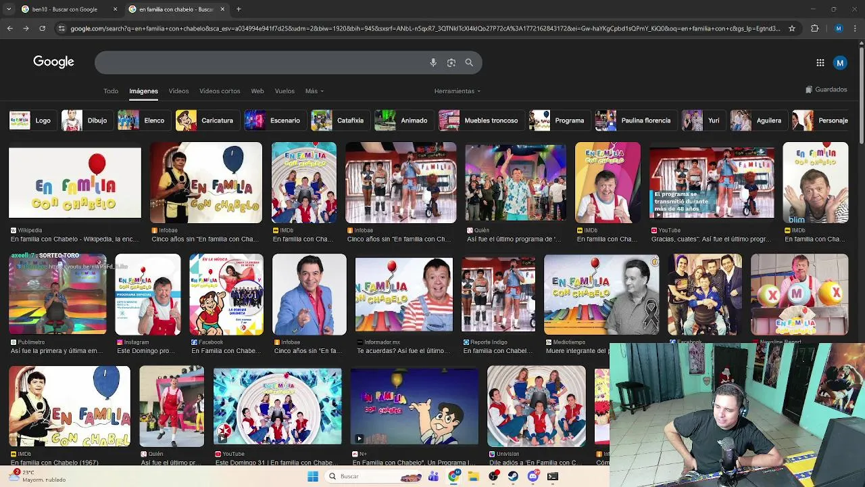Screen dimensions: 865x487
Task: Open the Videos cortos tab
Action: coord(220,91)
